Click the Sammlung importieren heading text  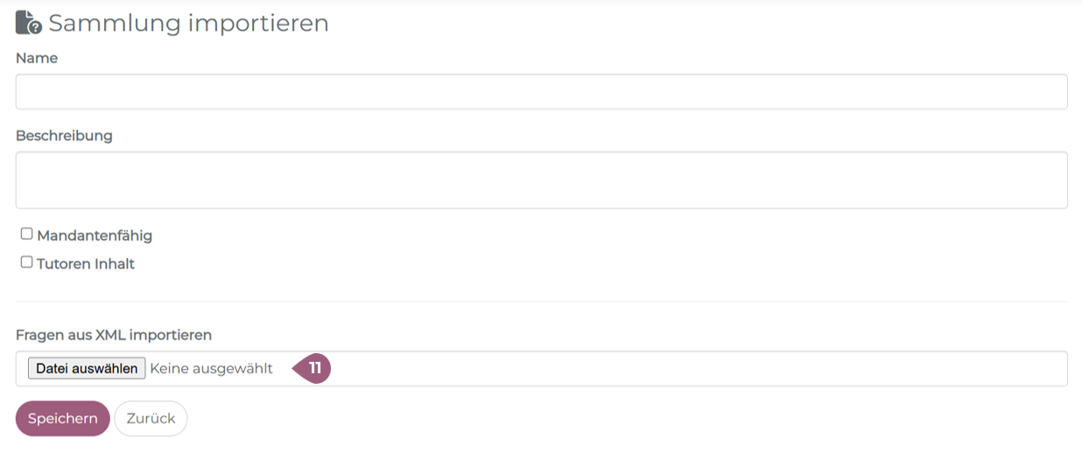[x=188, y=24]
